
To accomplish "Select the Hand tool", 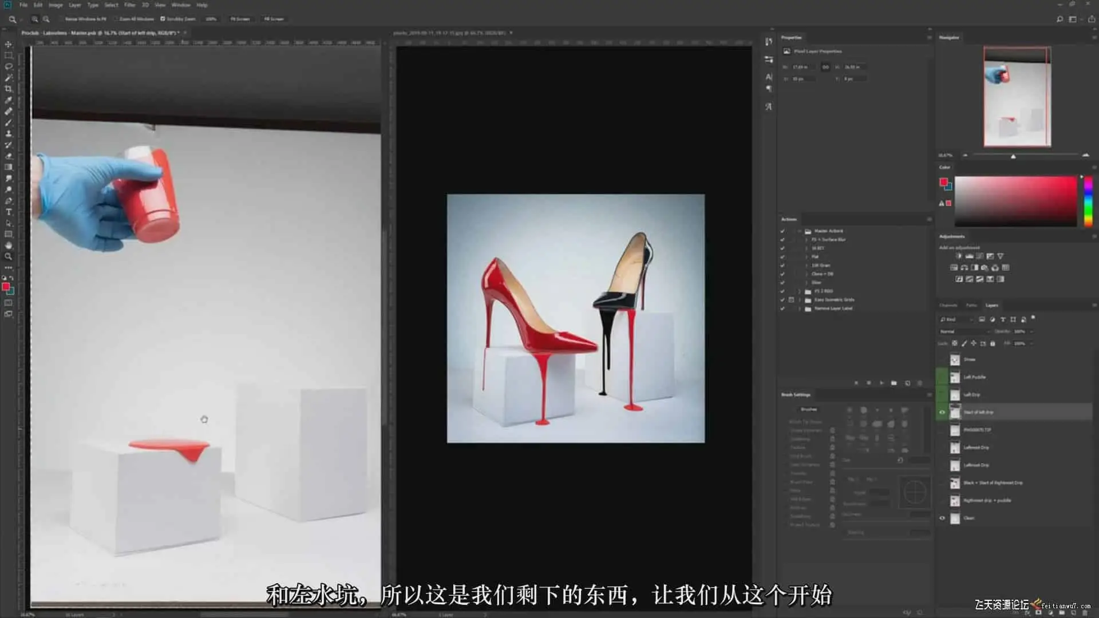I will (8, 245).
